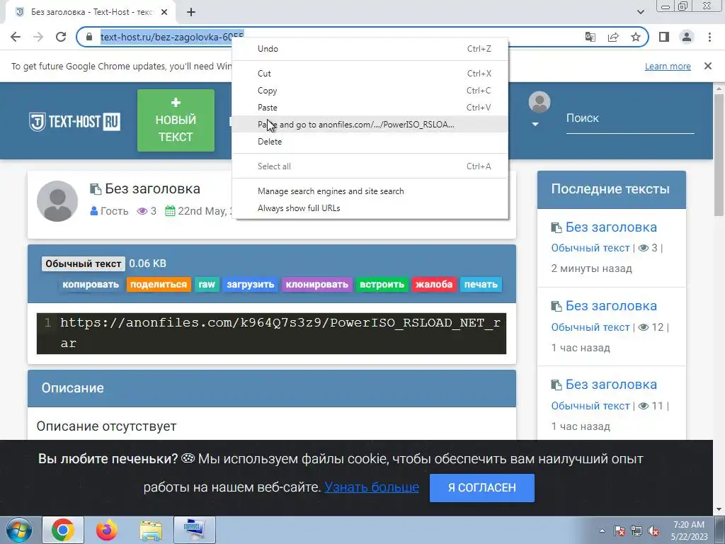725x544 pixels.
Task: Open the Windows Start menu
Action: point(19,530)
